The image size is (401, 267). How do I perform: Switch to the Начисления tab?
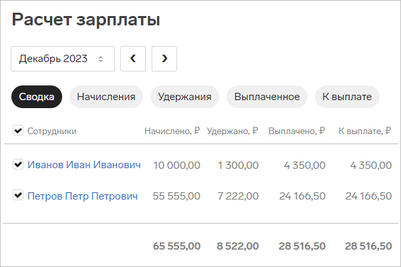[x=106, y=97]
